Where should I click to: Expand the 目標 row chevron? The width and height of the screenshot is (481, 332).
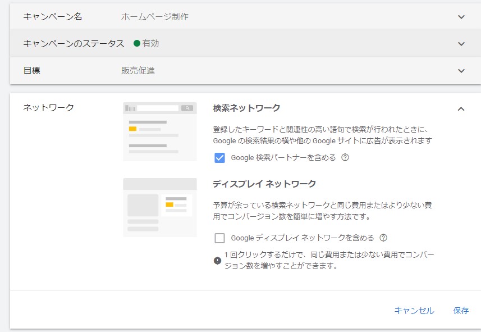(x=461, y=71)
